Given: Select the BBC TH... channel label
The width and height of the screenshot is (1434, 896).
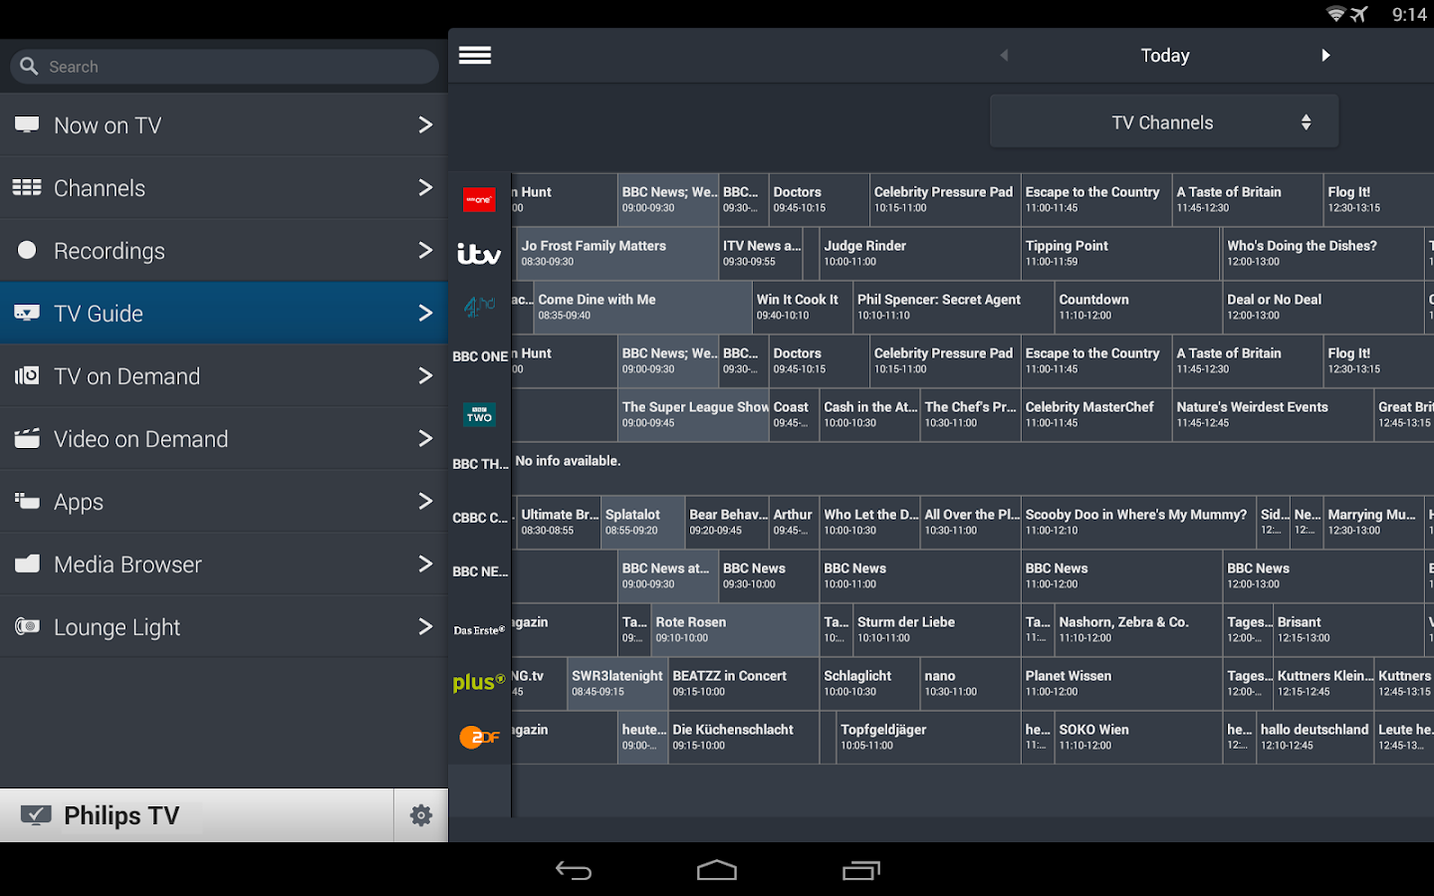Looking at the screenshot, I should pyautogui.click(x=480, y=464).
